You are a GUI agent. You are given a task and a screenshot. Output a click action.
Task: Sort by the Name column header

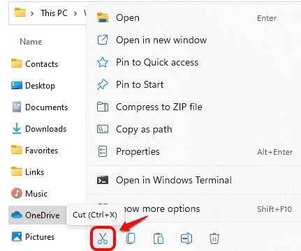(x=31, y=42)
